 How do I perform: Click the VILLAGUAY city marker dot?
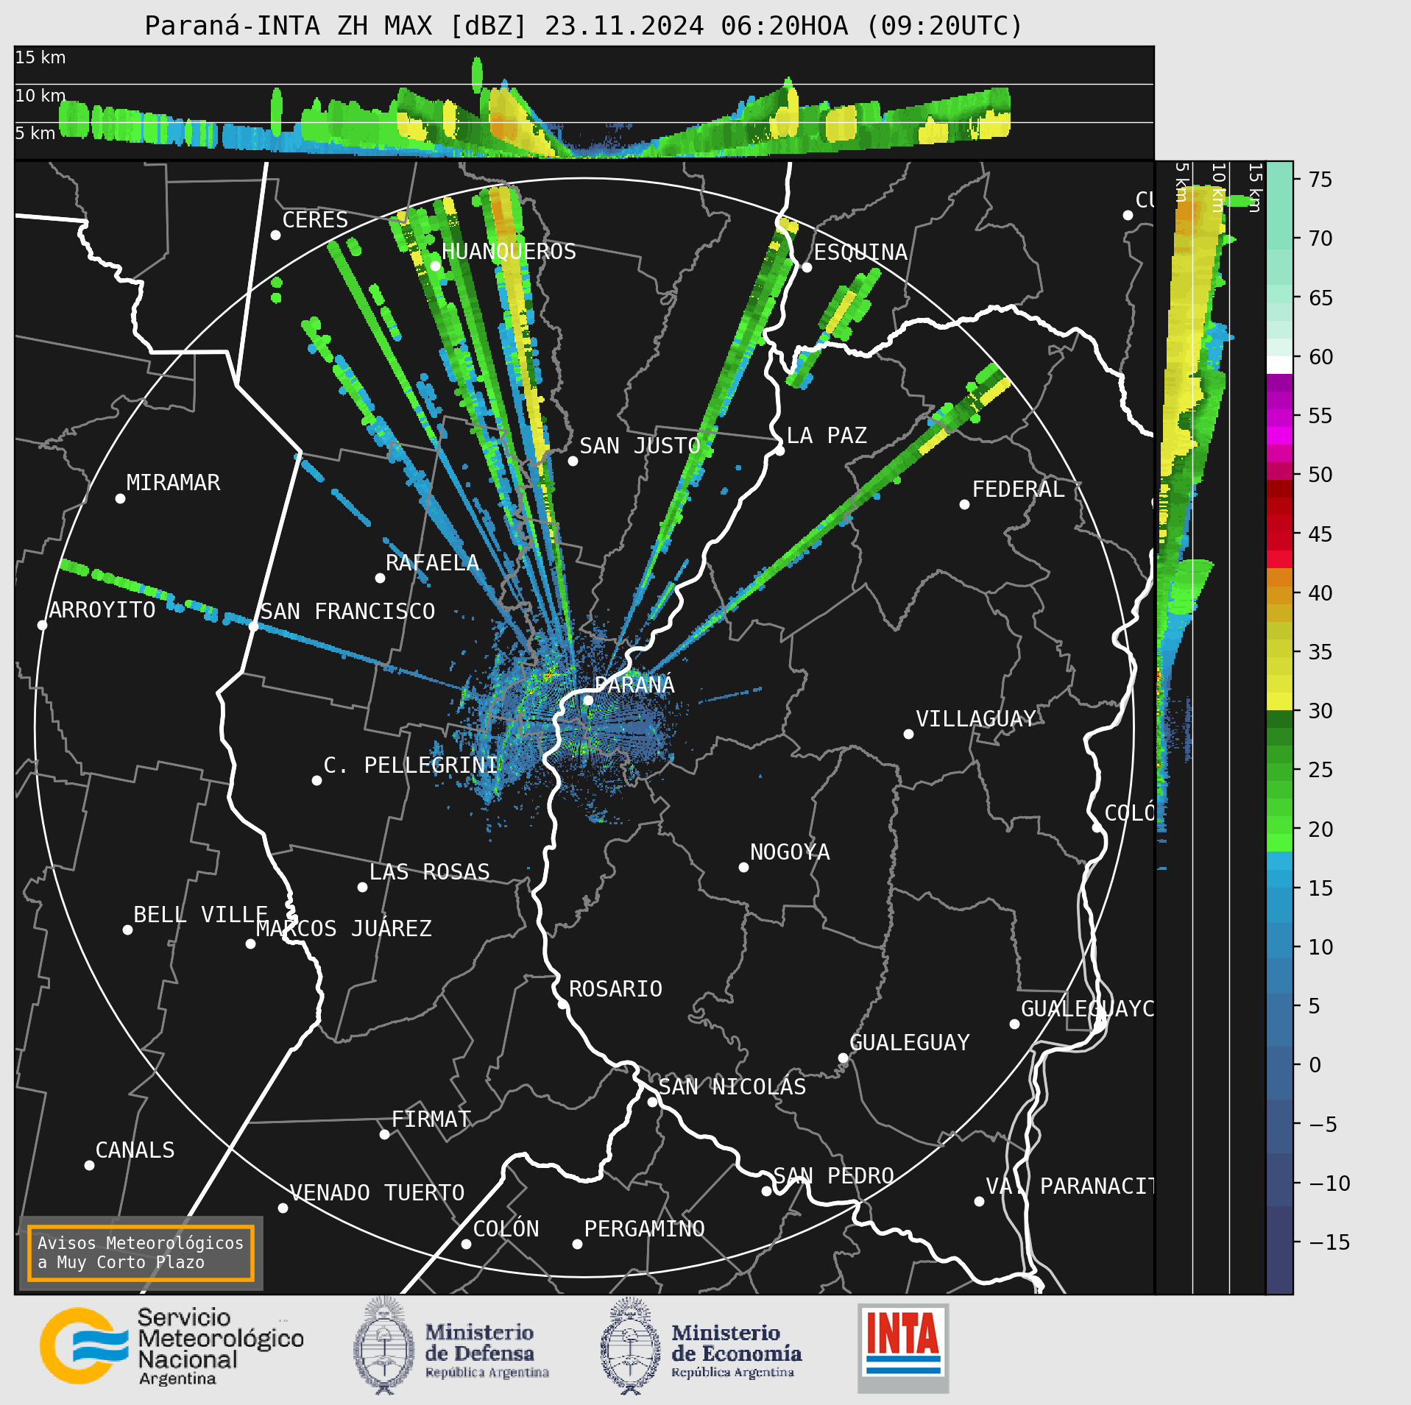coord(908,734)
